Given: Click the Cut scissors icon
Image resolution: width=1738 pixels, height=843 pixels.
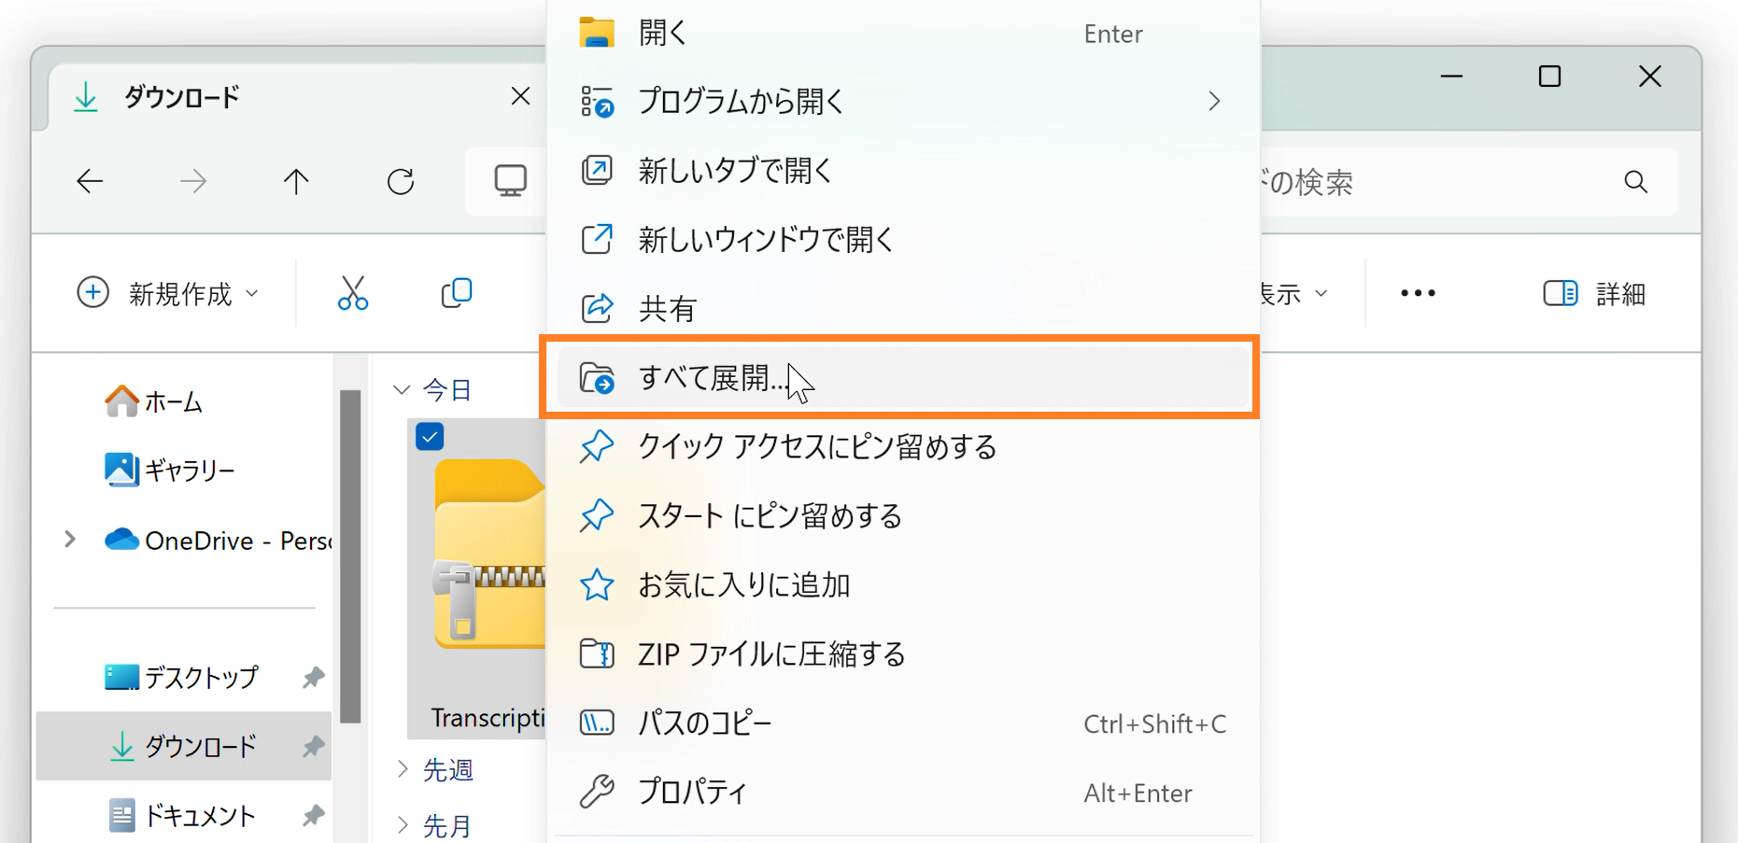Looking at the screenshot, I should 352,293.
